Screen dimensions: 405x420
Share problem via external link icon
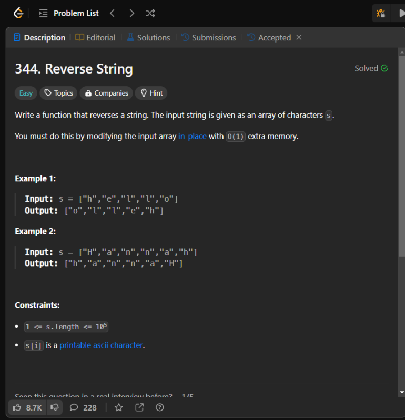click(139, 407)
